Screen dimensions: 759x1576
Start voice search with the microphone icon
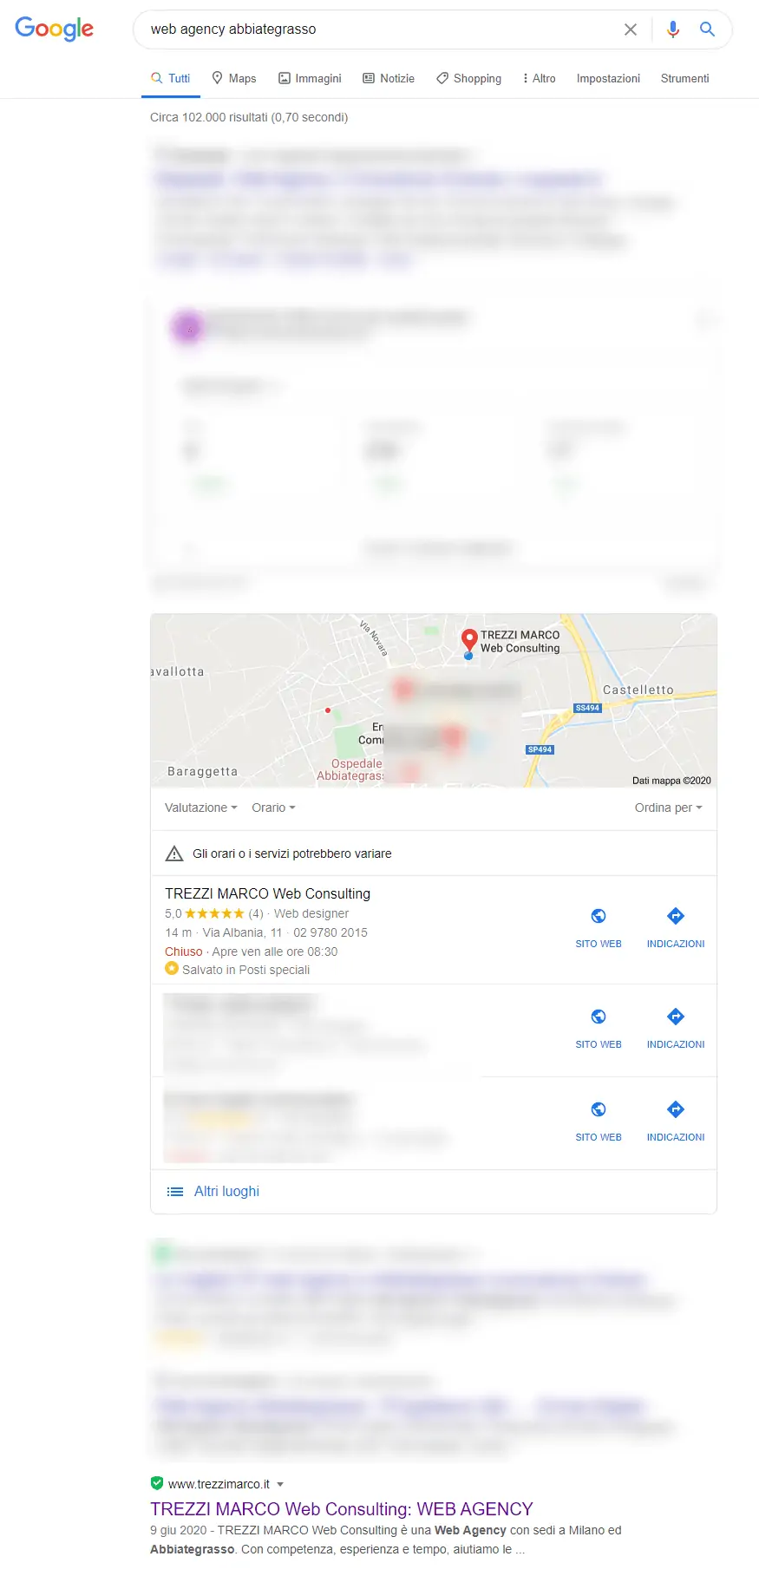click(x=672, y=29)
